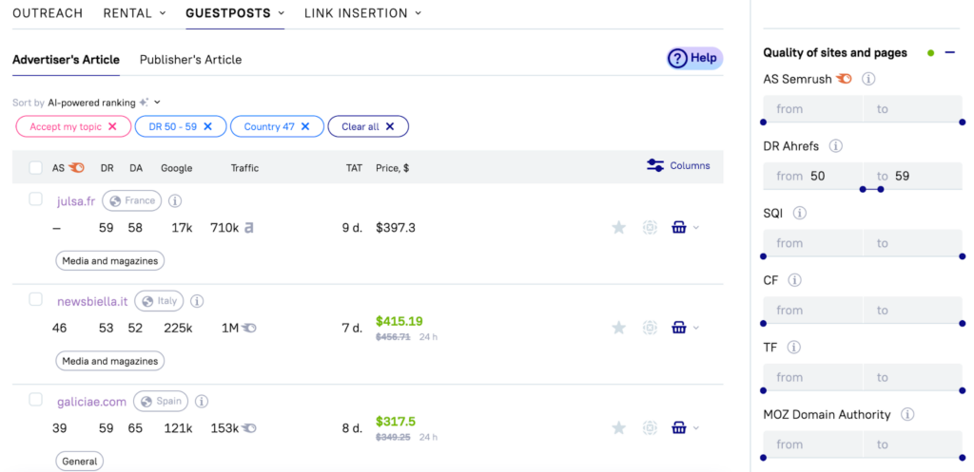Click the info icon next to MOZ Domain Authority
This screenshot has width=974, height=472.
[907, 415]
